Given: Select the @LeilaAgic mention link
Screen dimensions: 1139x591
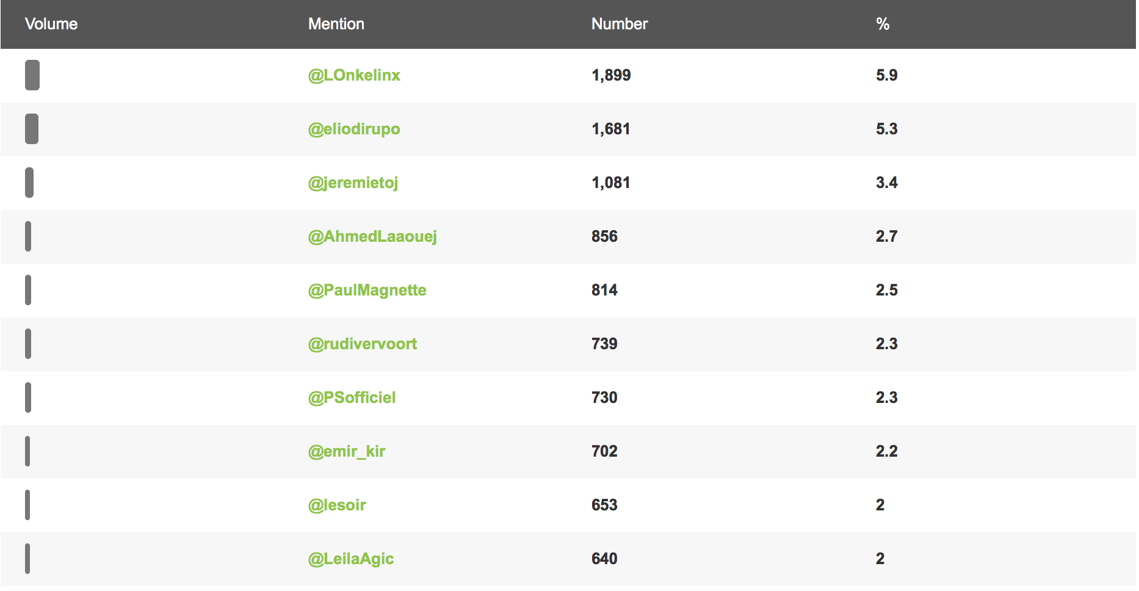Looking at the screenshot, I should click(351, 559).
